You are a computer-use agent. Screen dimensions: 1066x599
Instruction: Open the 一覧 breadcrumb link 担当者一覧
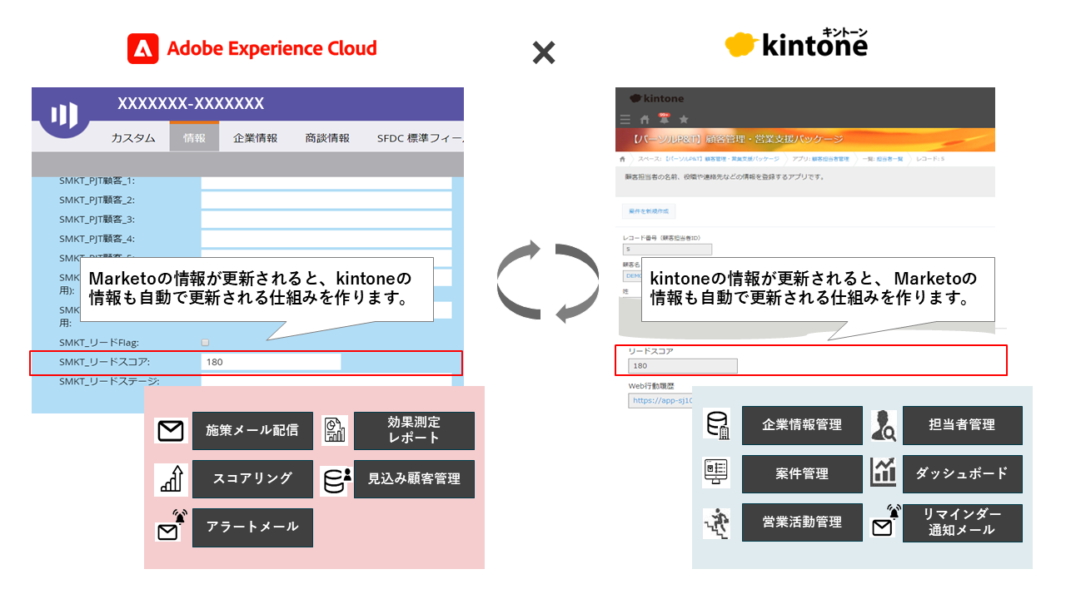tap(891, 158)
